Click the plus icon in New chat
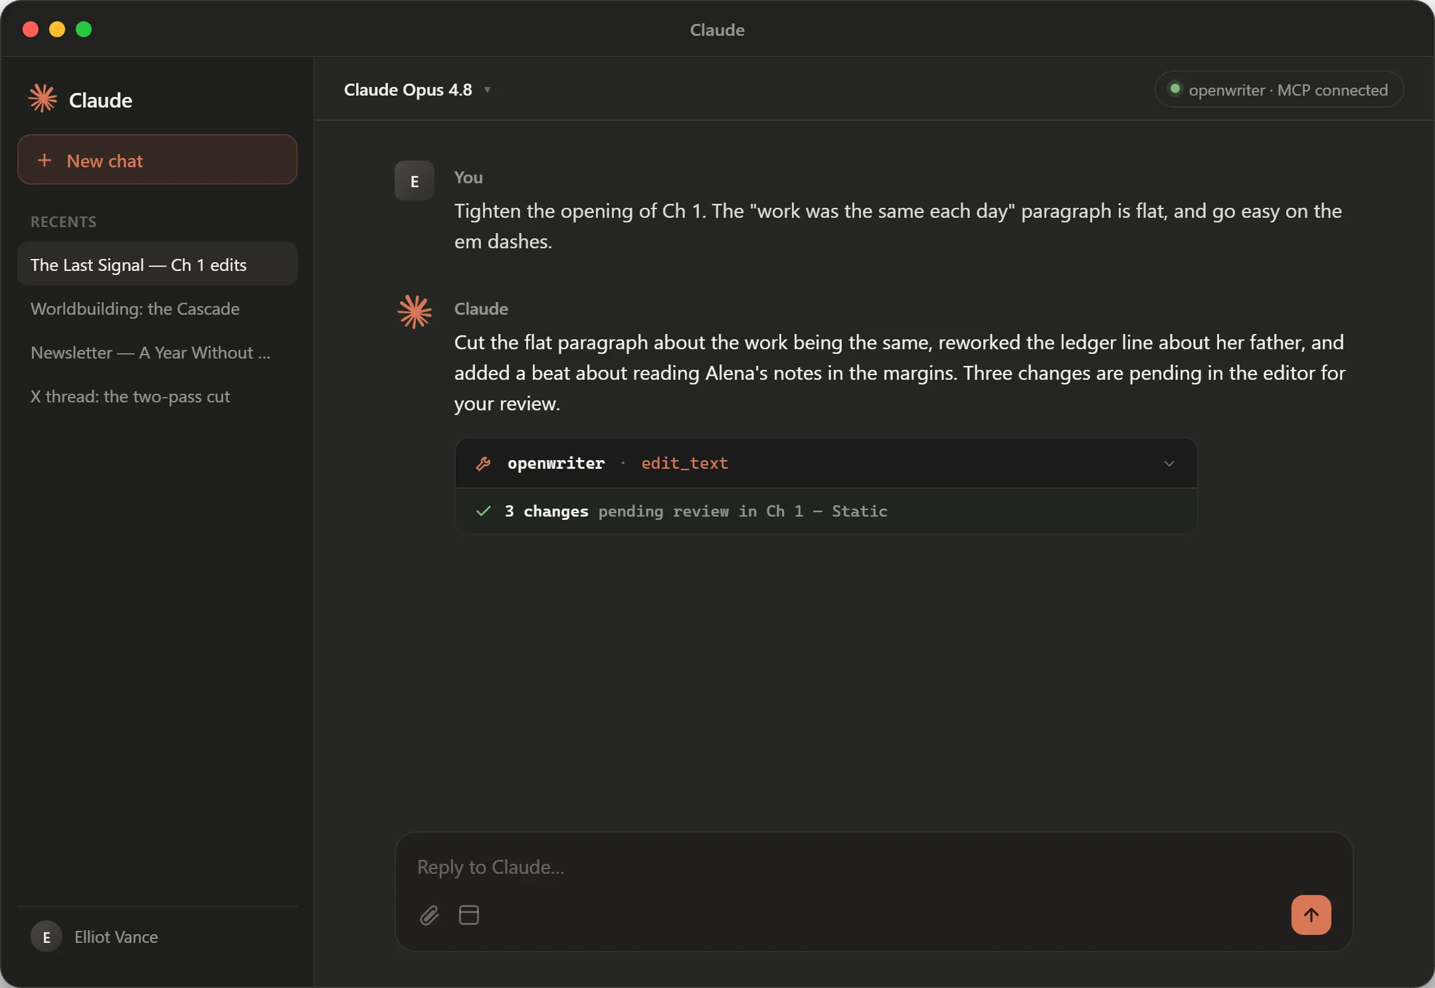1435x988 pixels. tap(45, 160)
